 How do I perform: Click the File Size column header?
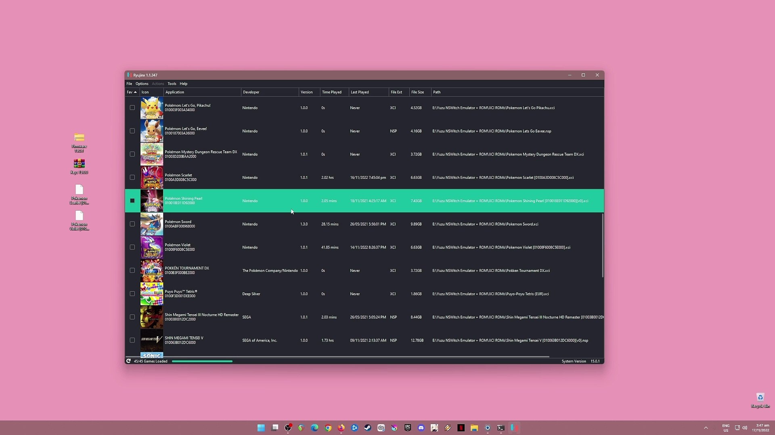point(417,92)
